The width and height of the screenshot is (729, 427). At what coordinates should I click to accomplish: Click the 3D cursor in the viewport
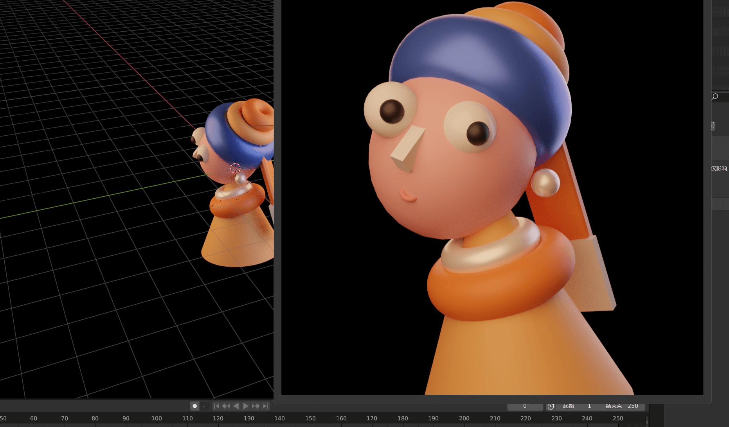pos(235,169)
